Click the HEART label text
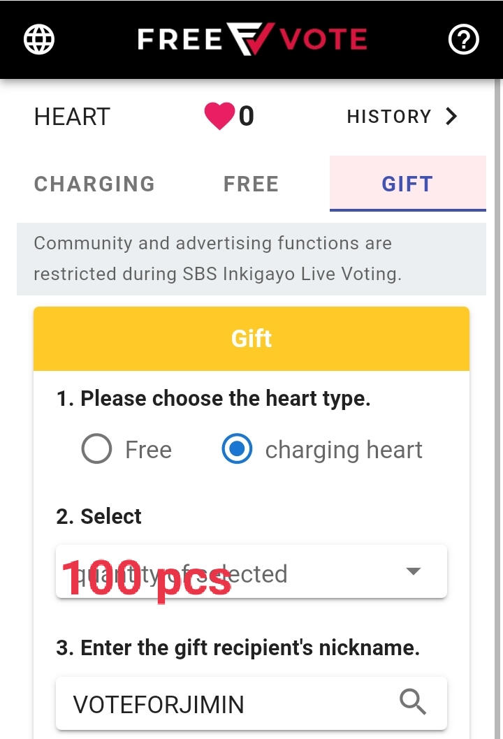Image resolution: width=503 pixels, height=739 pixels. coord(72,117)
